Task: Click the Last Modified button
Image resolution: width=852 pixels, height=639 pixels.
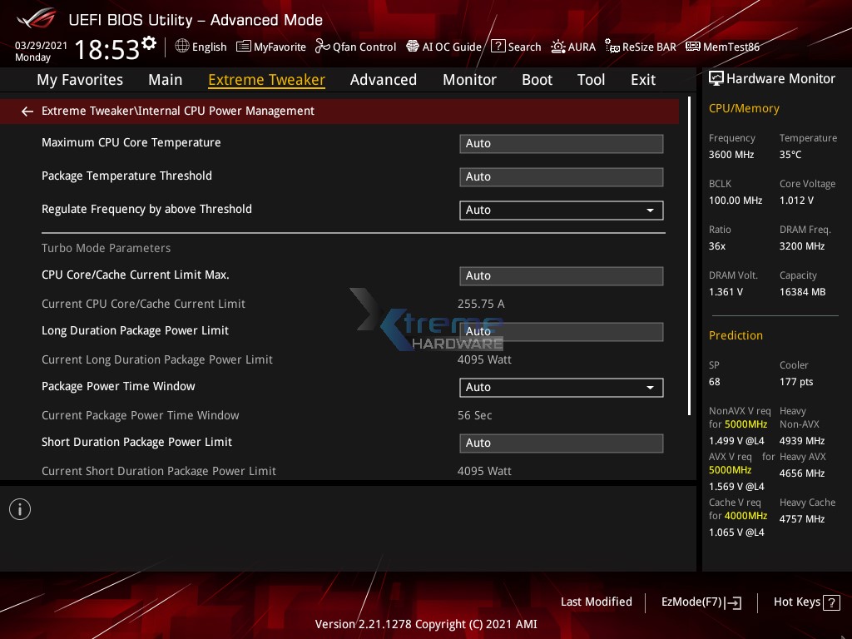Action: click(596, 602)
